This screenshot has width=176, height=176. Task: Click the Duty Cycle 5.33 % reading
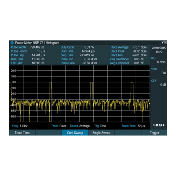click(x=77, y=47)
